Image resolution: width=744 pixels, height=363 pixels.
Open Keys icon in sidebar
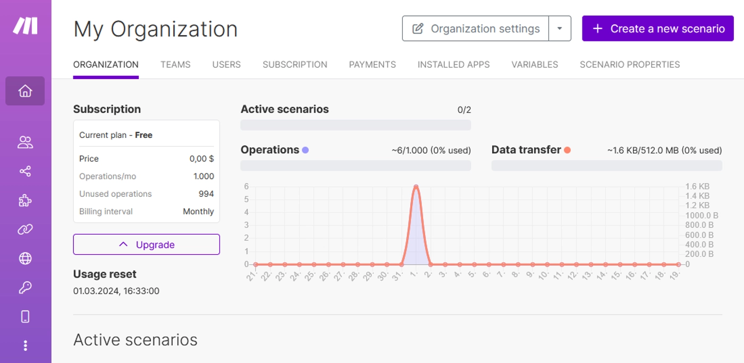click(x=25, y=288)
